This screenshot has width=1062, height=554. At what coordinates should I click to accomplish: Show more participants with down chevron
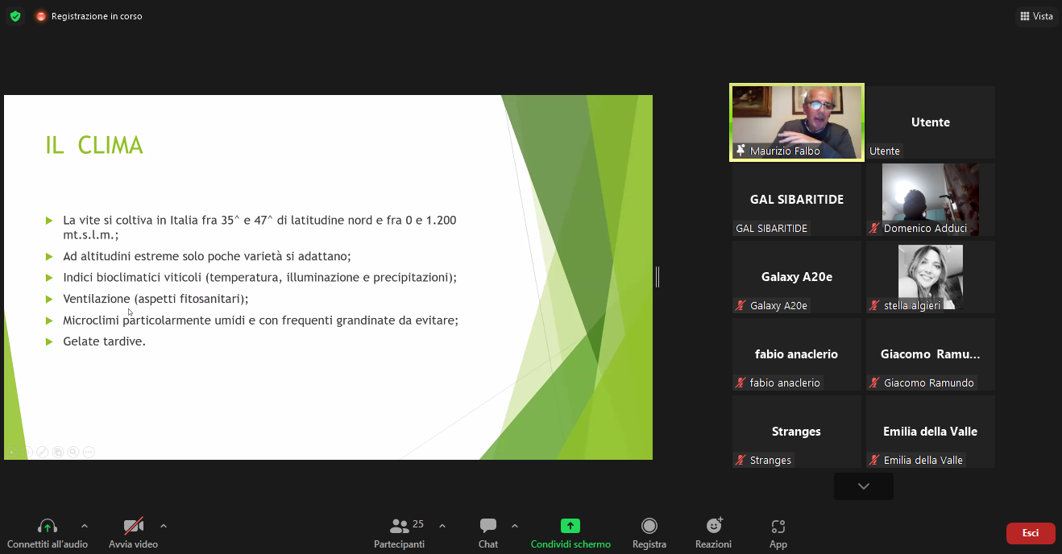(864, 486)
